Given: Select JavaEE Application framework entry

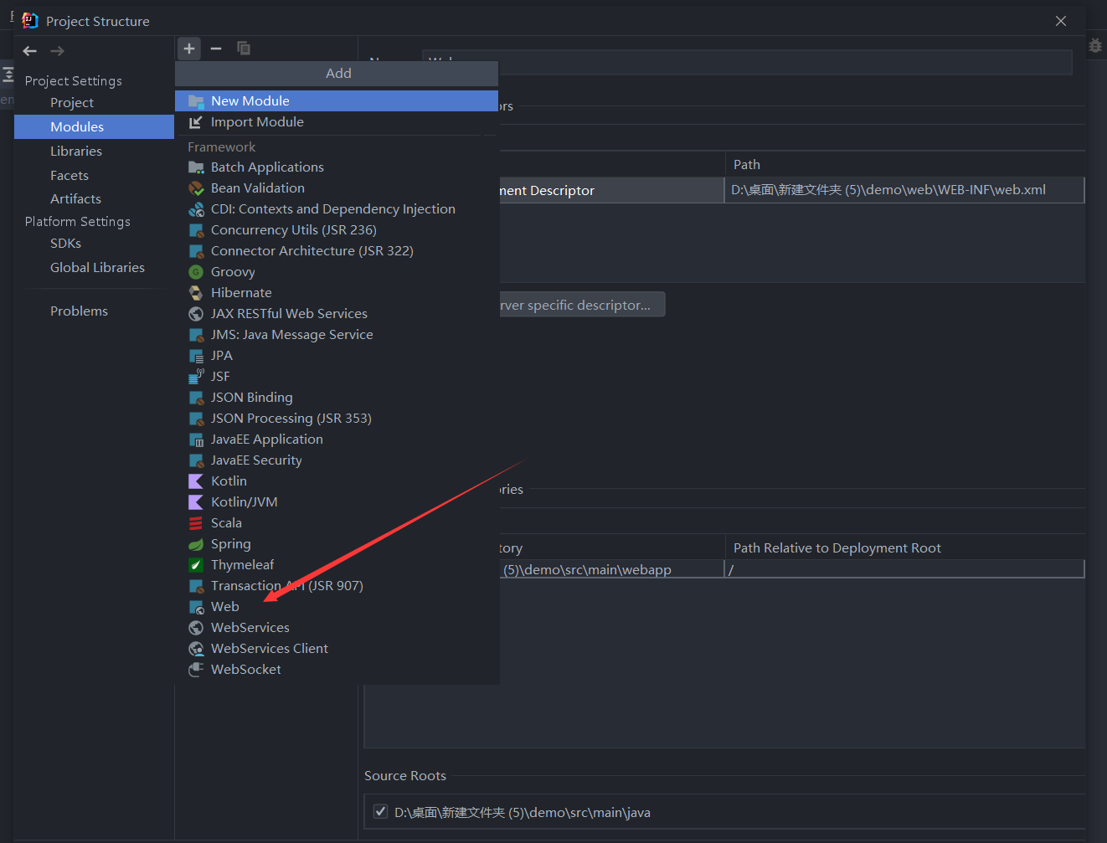Looking at the screenshot, I should pyautogui.click(x=337, y=439).
